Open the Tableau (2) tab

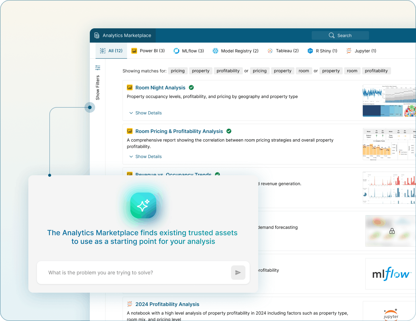click(x=283, y=51)
